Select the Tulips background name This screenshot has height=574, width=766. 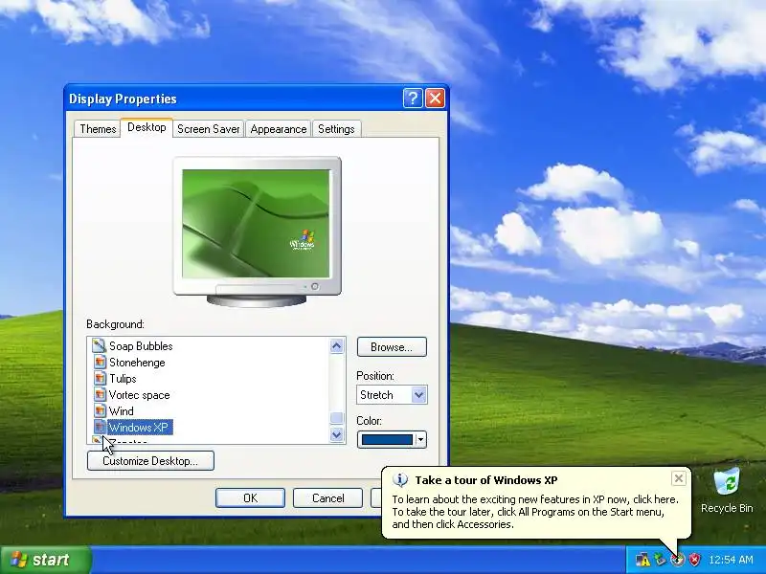[x=123, y=378]
